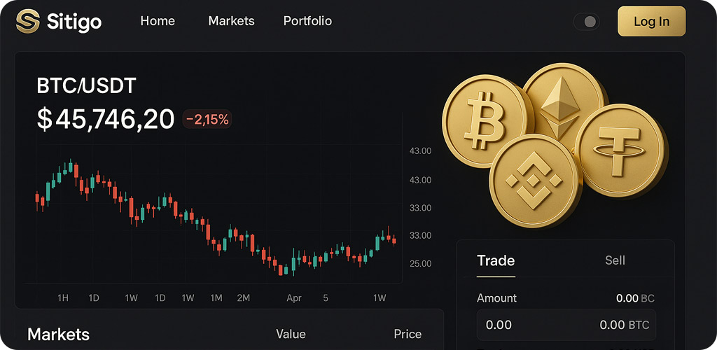Toggle the theme switch beside Log In
This screenshot has width=717, height=350.
[x=587, y=22]
